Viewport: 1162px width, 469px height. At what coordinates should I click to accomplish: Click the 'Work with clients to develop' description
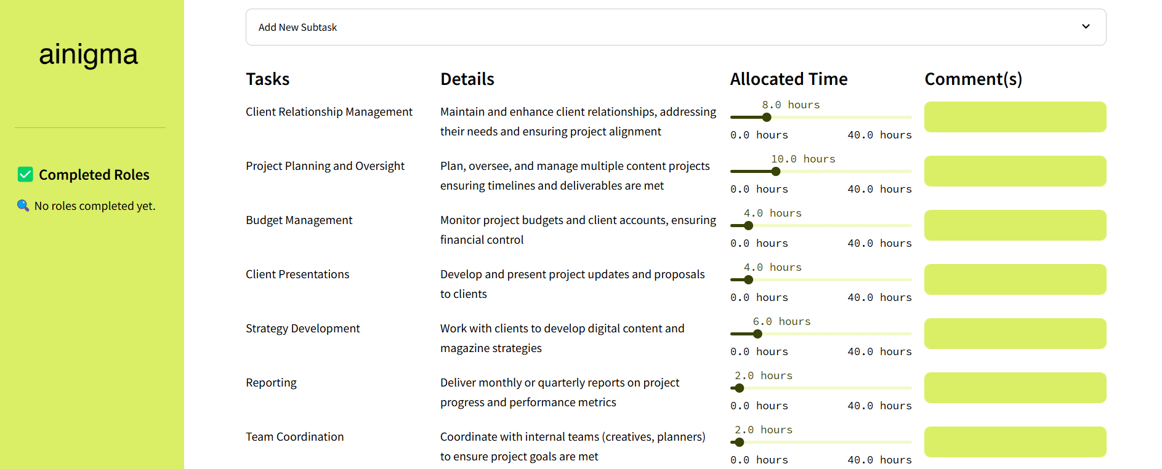(562, 338)
